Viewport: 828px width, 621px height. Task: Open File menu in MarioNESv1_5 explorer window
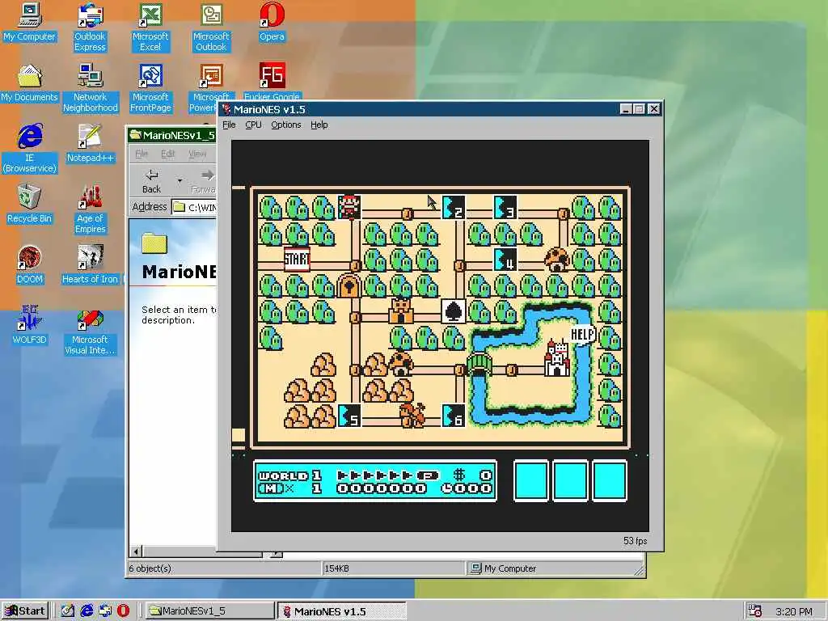click(x=142, y=154)
